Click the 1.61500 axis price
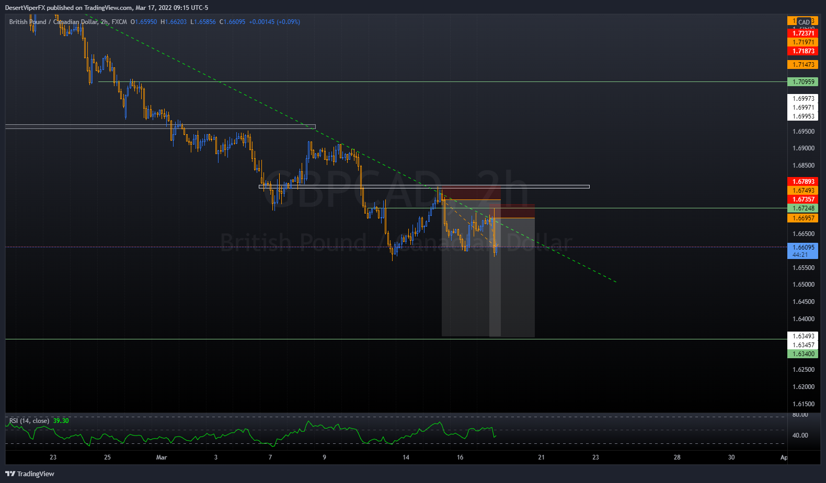Image resolution: width=826 pixels, height=483 pixels. tap(804, 404)
